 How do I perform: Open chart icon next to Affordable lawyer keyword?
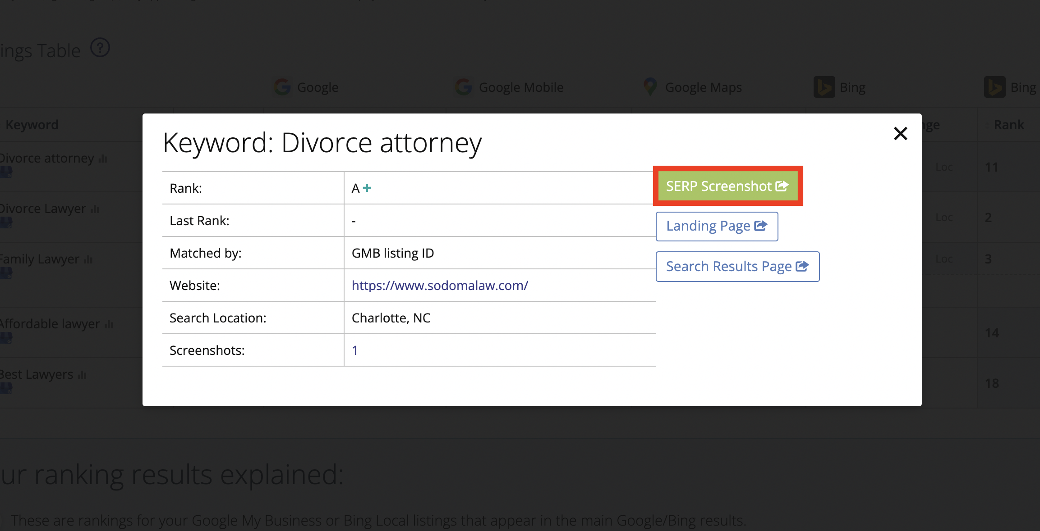tap(109, 324)
